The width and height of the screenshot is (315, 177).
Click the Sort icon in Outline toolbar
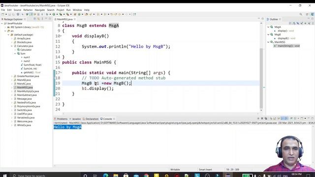[294, 23]
